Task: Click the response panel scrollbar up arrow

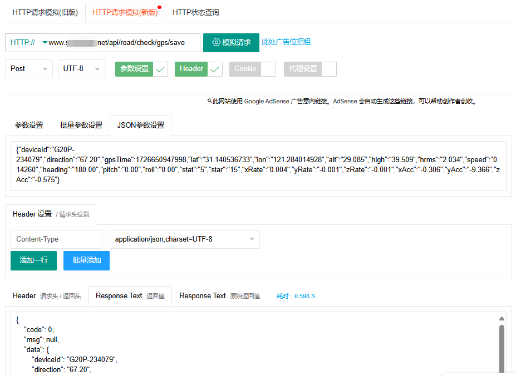Action: pos(502,319)
